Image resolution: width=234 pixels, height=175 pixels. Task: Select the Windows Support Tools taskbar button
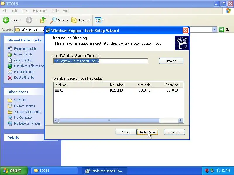[x=105, y=171]
